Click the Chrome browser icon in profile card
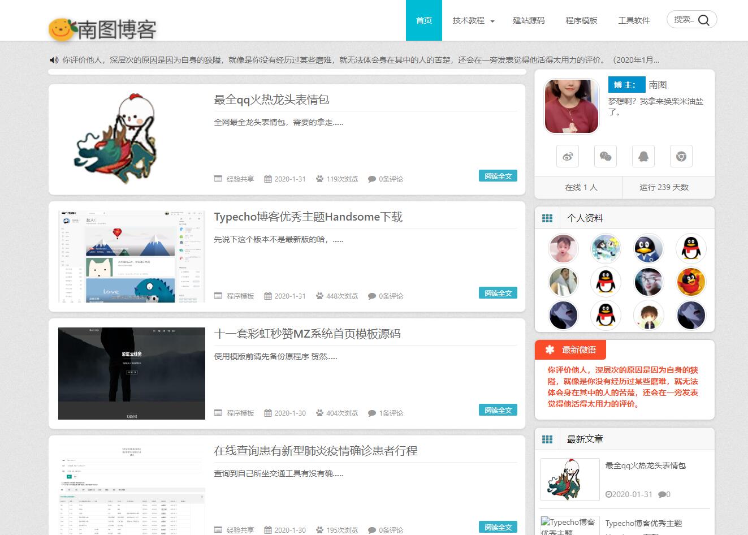The image size is (748, 535). coord(681,157)
